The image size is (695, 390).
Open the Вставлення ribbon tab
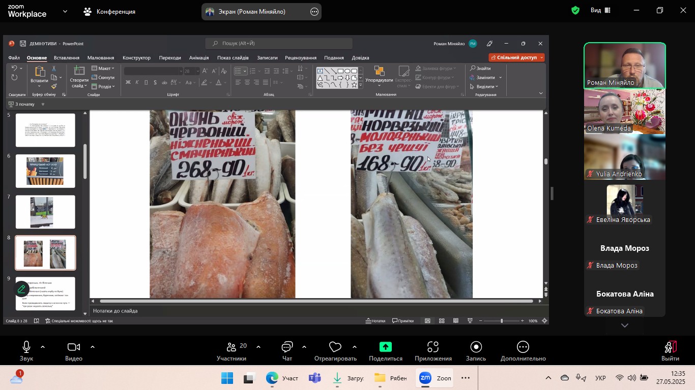point(66,58)
